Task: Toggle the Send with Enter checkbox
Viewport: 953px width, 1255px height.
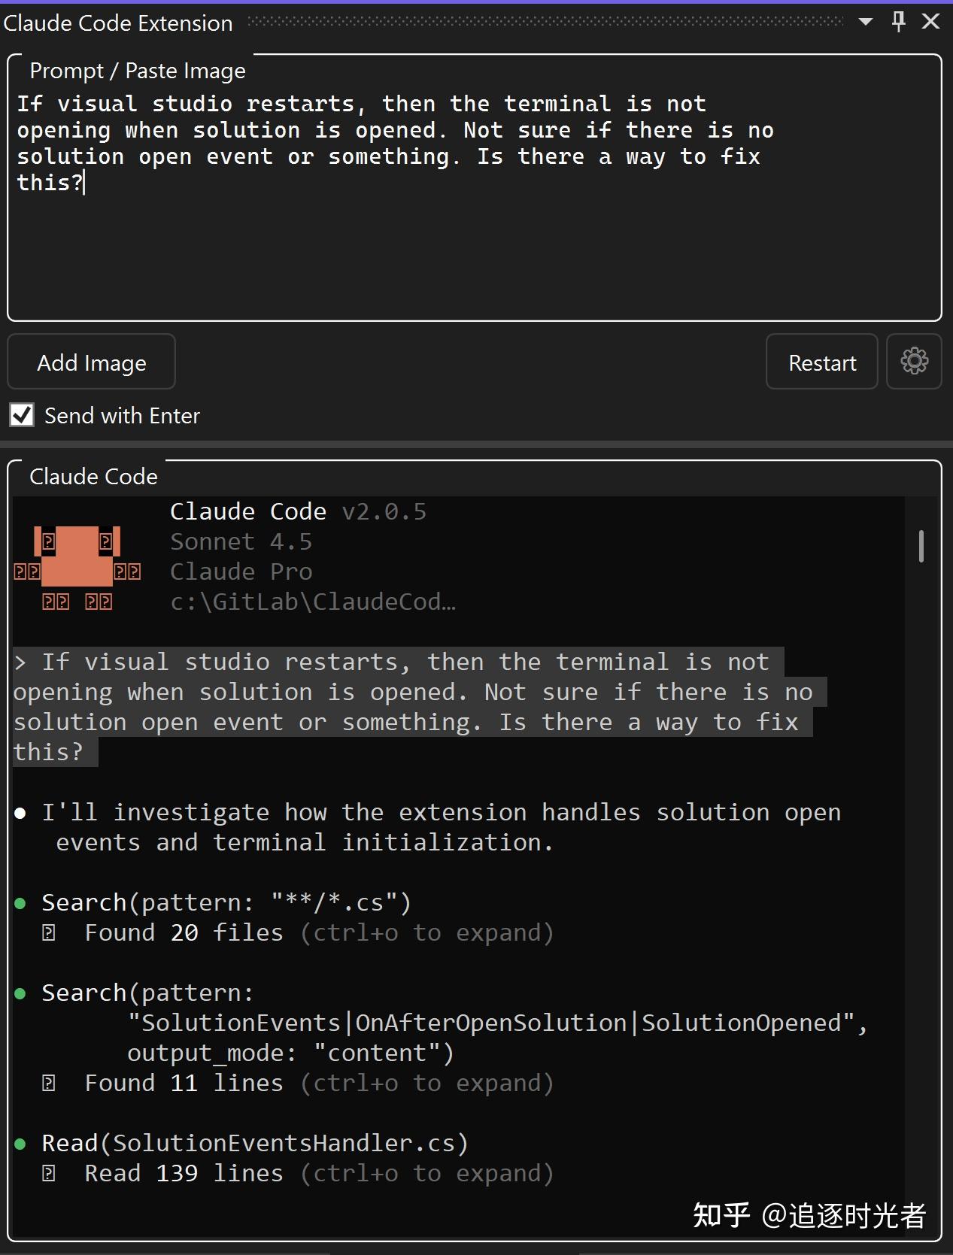Action: coord(22,415)
